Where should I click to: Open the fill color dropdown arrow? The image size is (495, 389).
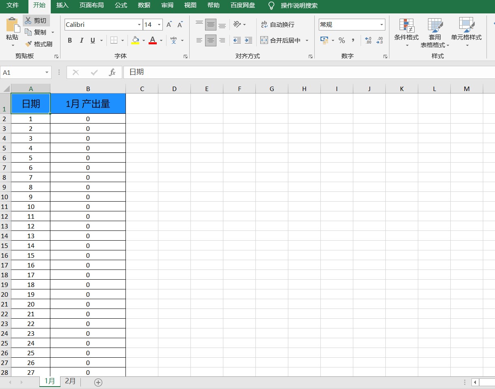144,40
